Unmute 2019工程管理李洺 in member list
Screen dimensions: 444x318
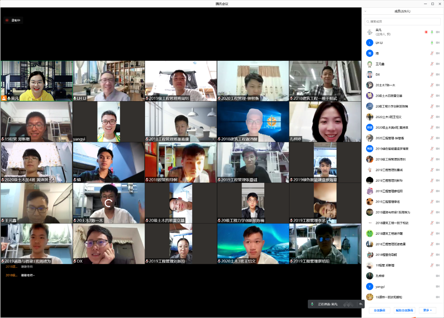(432, 202)
